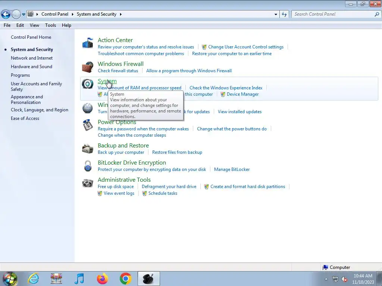Open Device Manager link
This screenshot has height=286, width=382.
click(242, 94)
